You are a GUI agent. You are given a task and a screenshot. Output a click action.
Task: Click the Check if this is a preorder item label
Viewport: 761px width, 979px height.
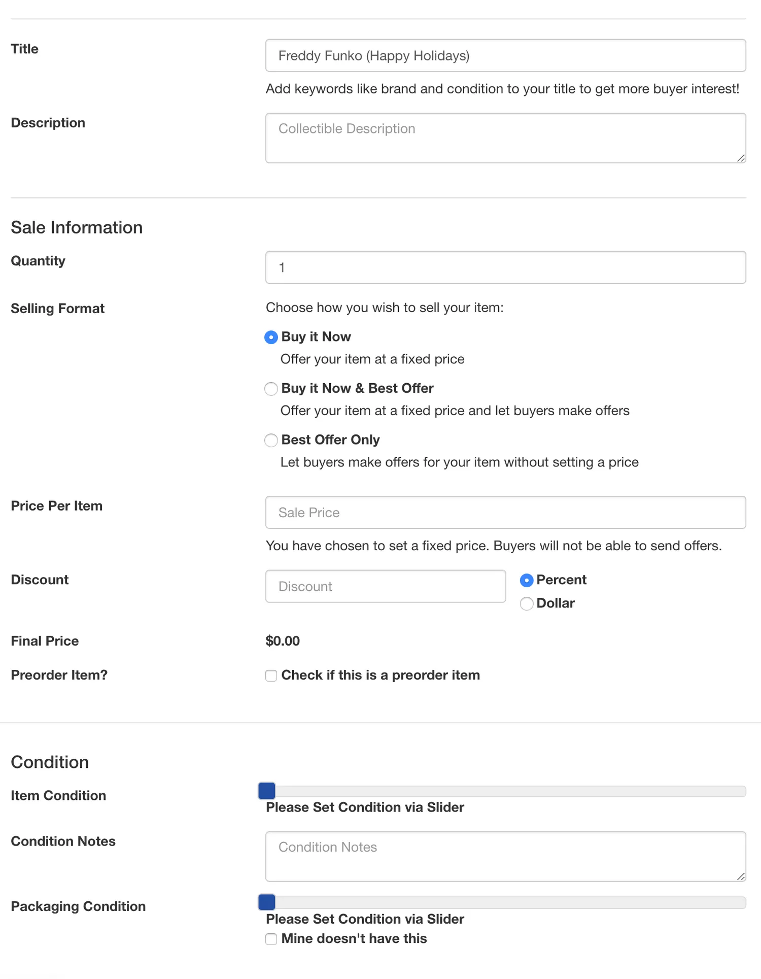(x=380, y=675)
